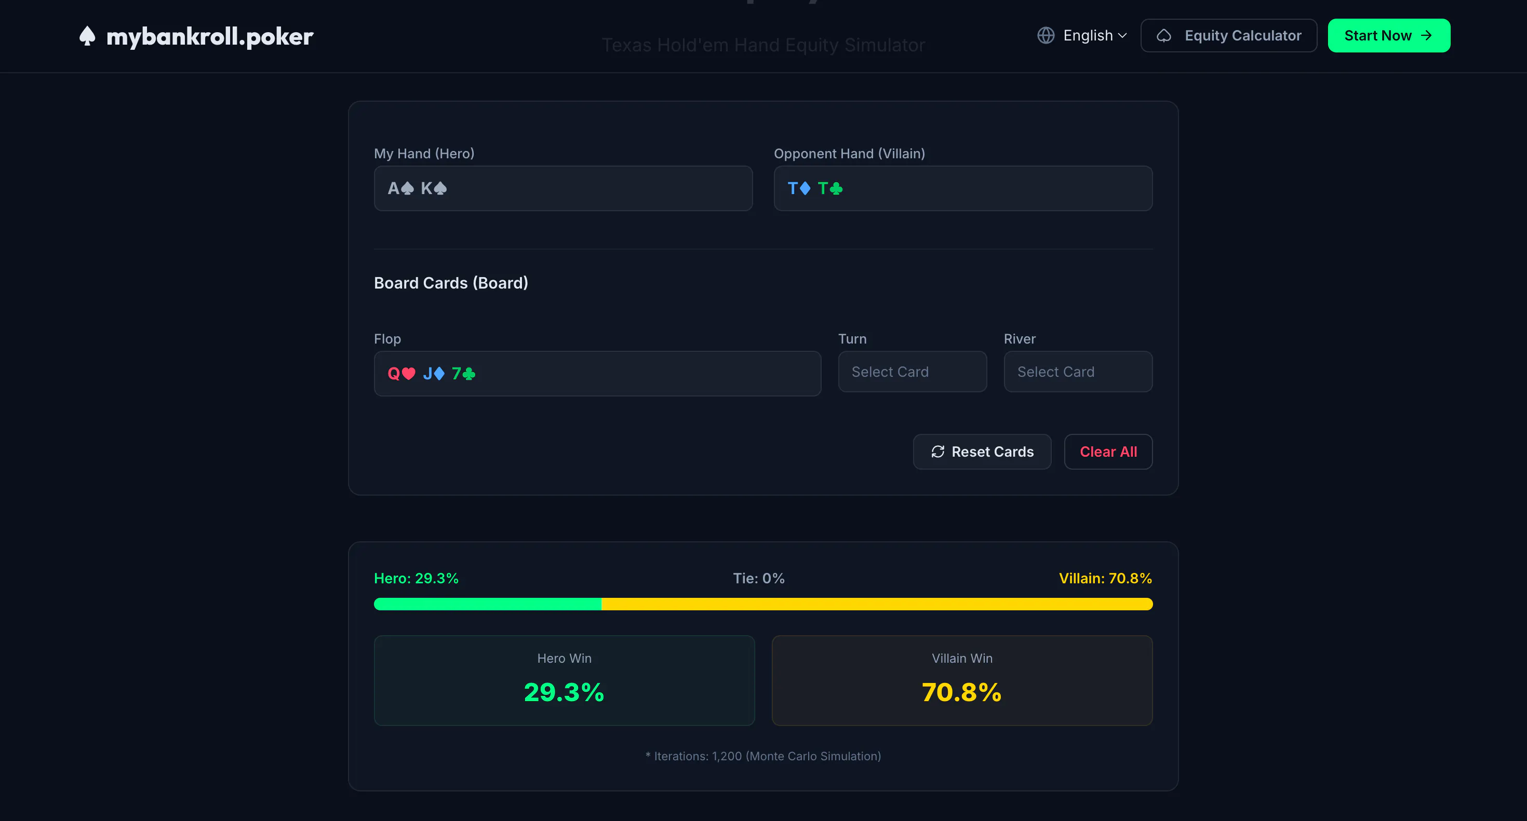Click the Flop cards input field
Viewport: 1527px width, 821px height.
(597, 374)
